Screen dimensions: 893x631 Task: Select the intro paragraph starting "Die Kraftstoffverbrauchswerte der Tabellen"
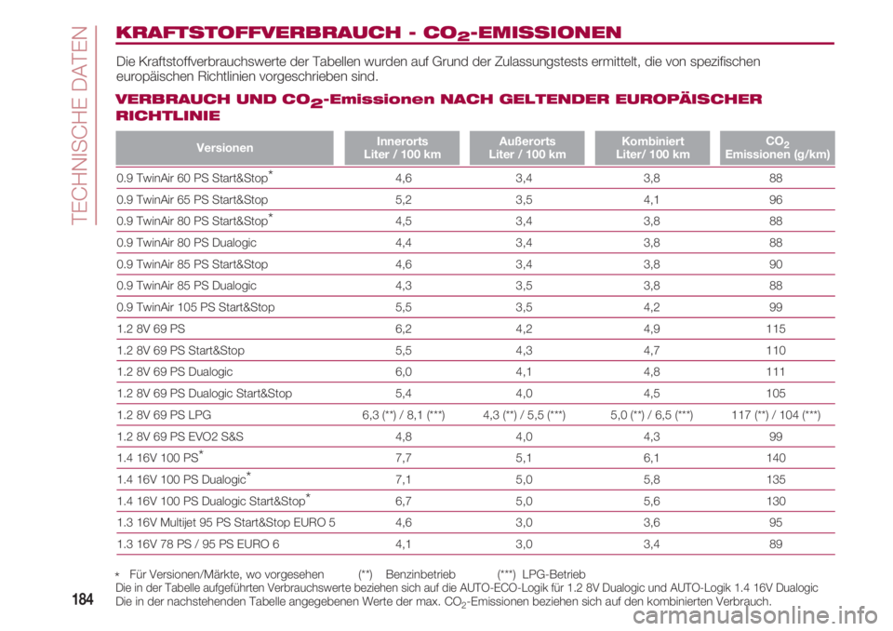[x=438, y=68]
